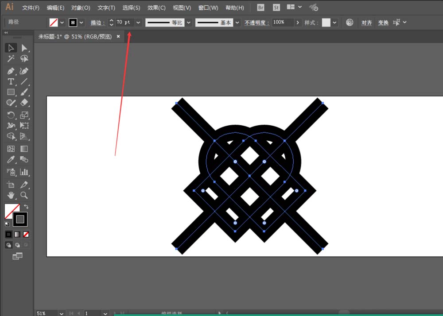
Task: Open the 编辑(E) menu
Action: click(x=55, y=8)
